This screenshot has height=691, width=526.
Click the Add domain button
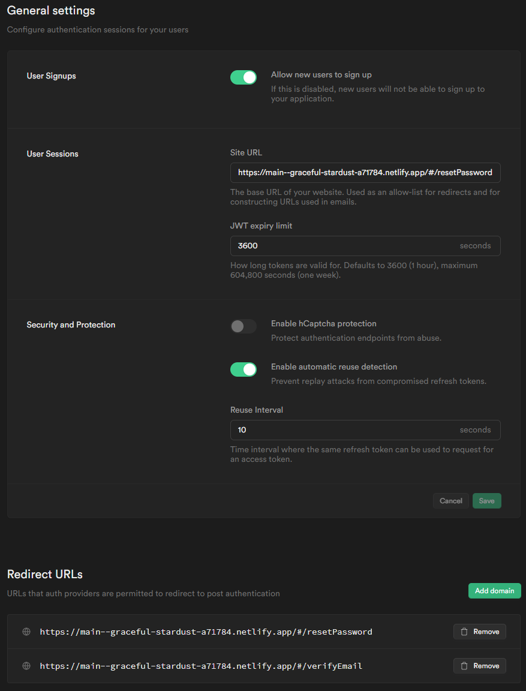[x=494, y=591]
